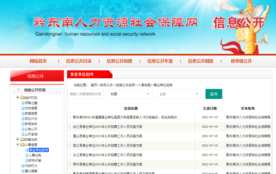Select 财政信息 in the directory tree
The image size is (276, 174).
pyautogui.click(x=31, y=108)
